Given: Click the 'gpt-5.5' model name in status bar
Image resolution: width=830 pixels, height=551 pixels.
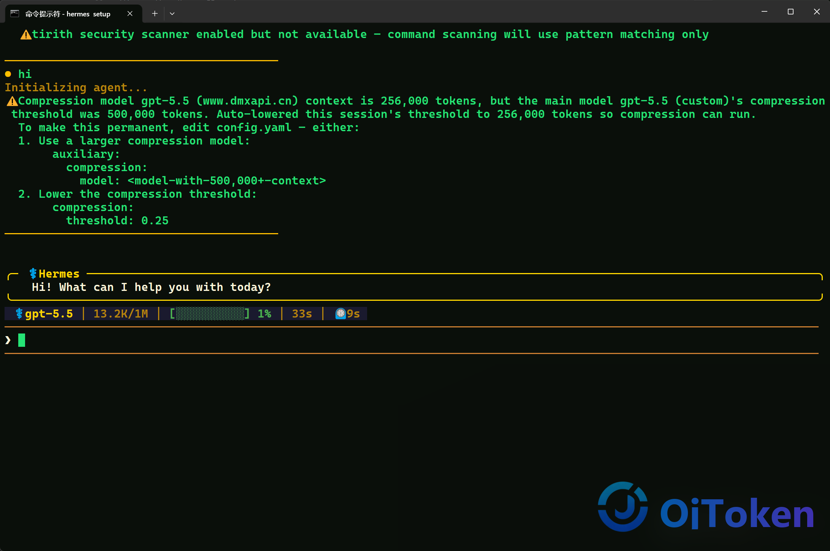Looking at the screenshot, I should pyautogui.click(x=49, y=314).
